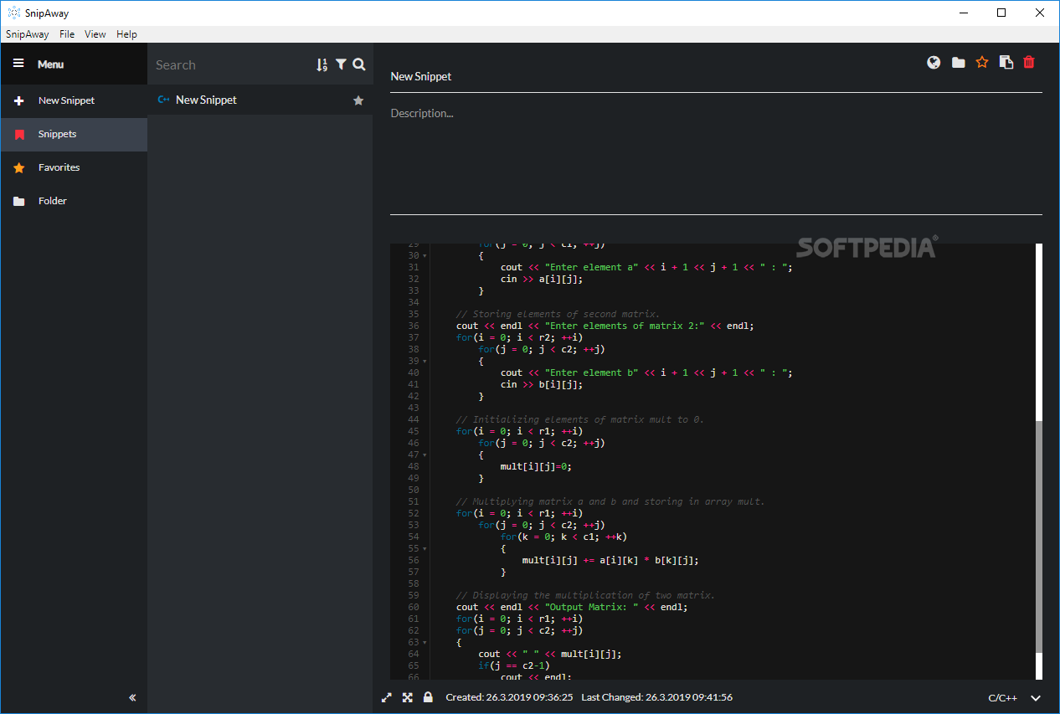
Task: Click the code editor vertical scrollbar thumb
Action: (1039, 536)
